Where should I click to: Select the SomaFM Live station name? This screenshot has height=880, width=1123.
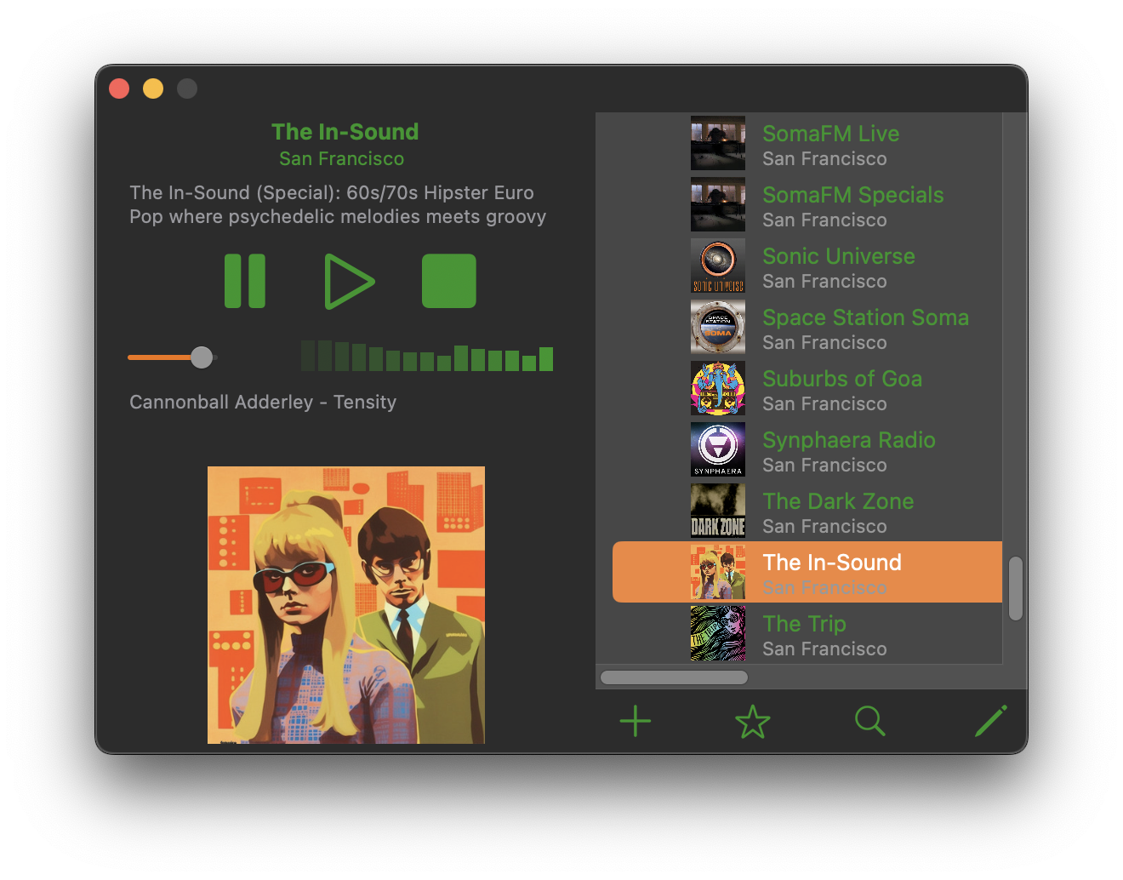831,134
